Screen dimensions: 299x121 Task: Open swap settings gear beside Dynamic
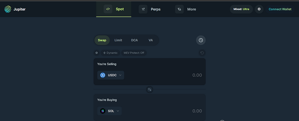97,53
